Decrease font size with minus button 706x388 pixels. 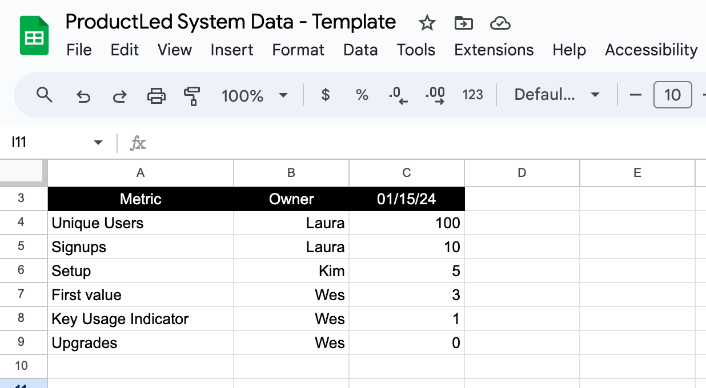pyautogui.click(x=636, y=95)
